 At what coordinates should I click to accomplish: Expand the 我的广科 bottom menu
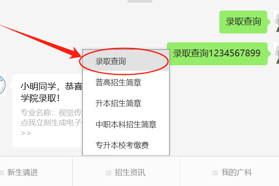[229, 172]
